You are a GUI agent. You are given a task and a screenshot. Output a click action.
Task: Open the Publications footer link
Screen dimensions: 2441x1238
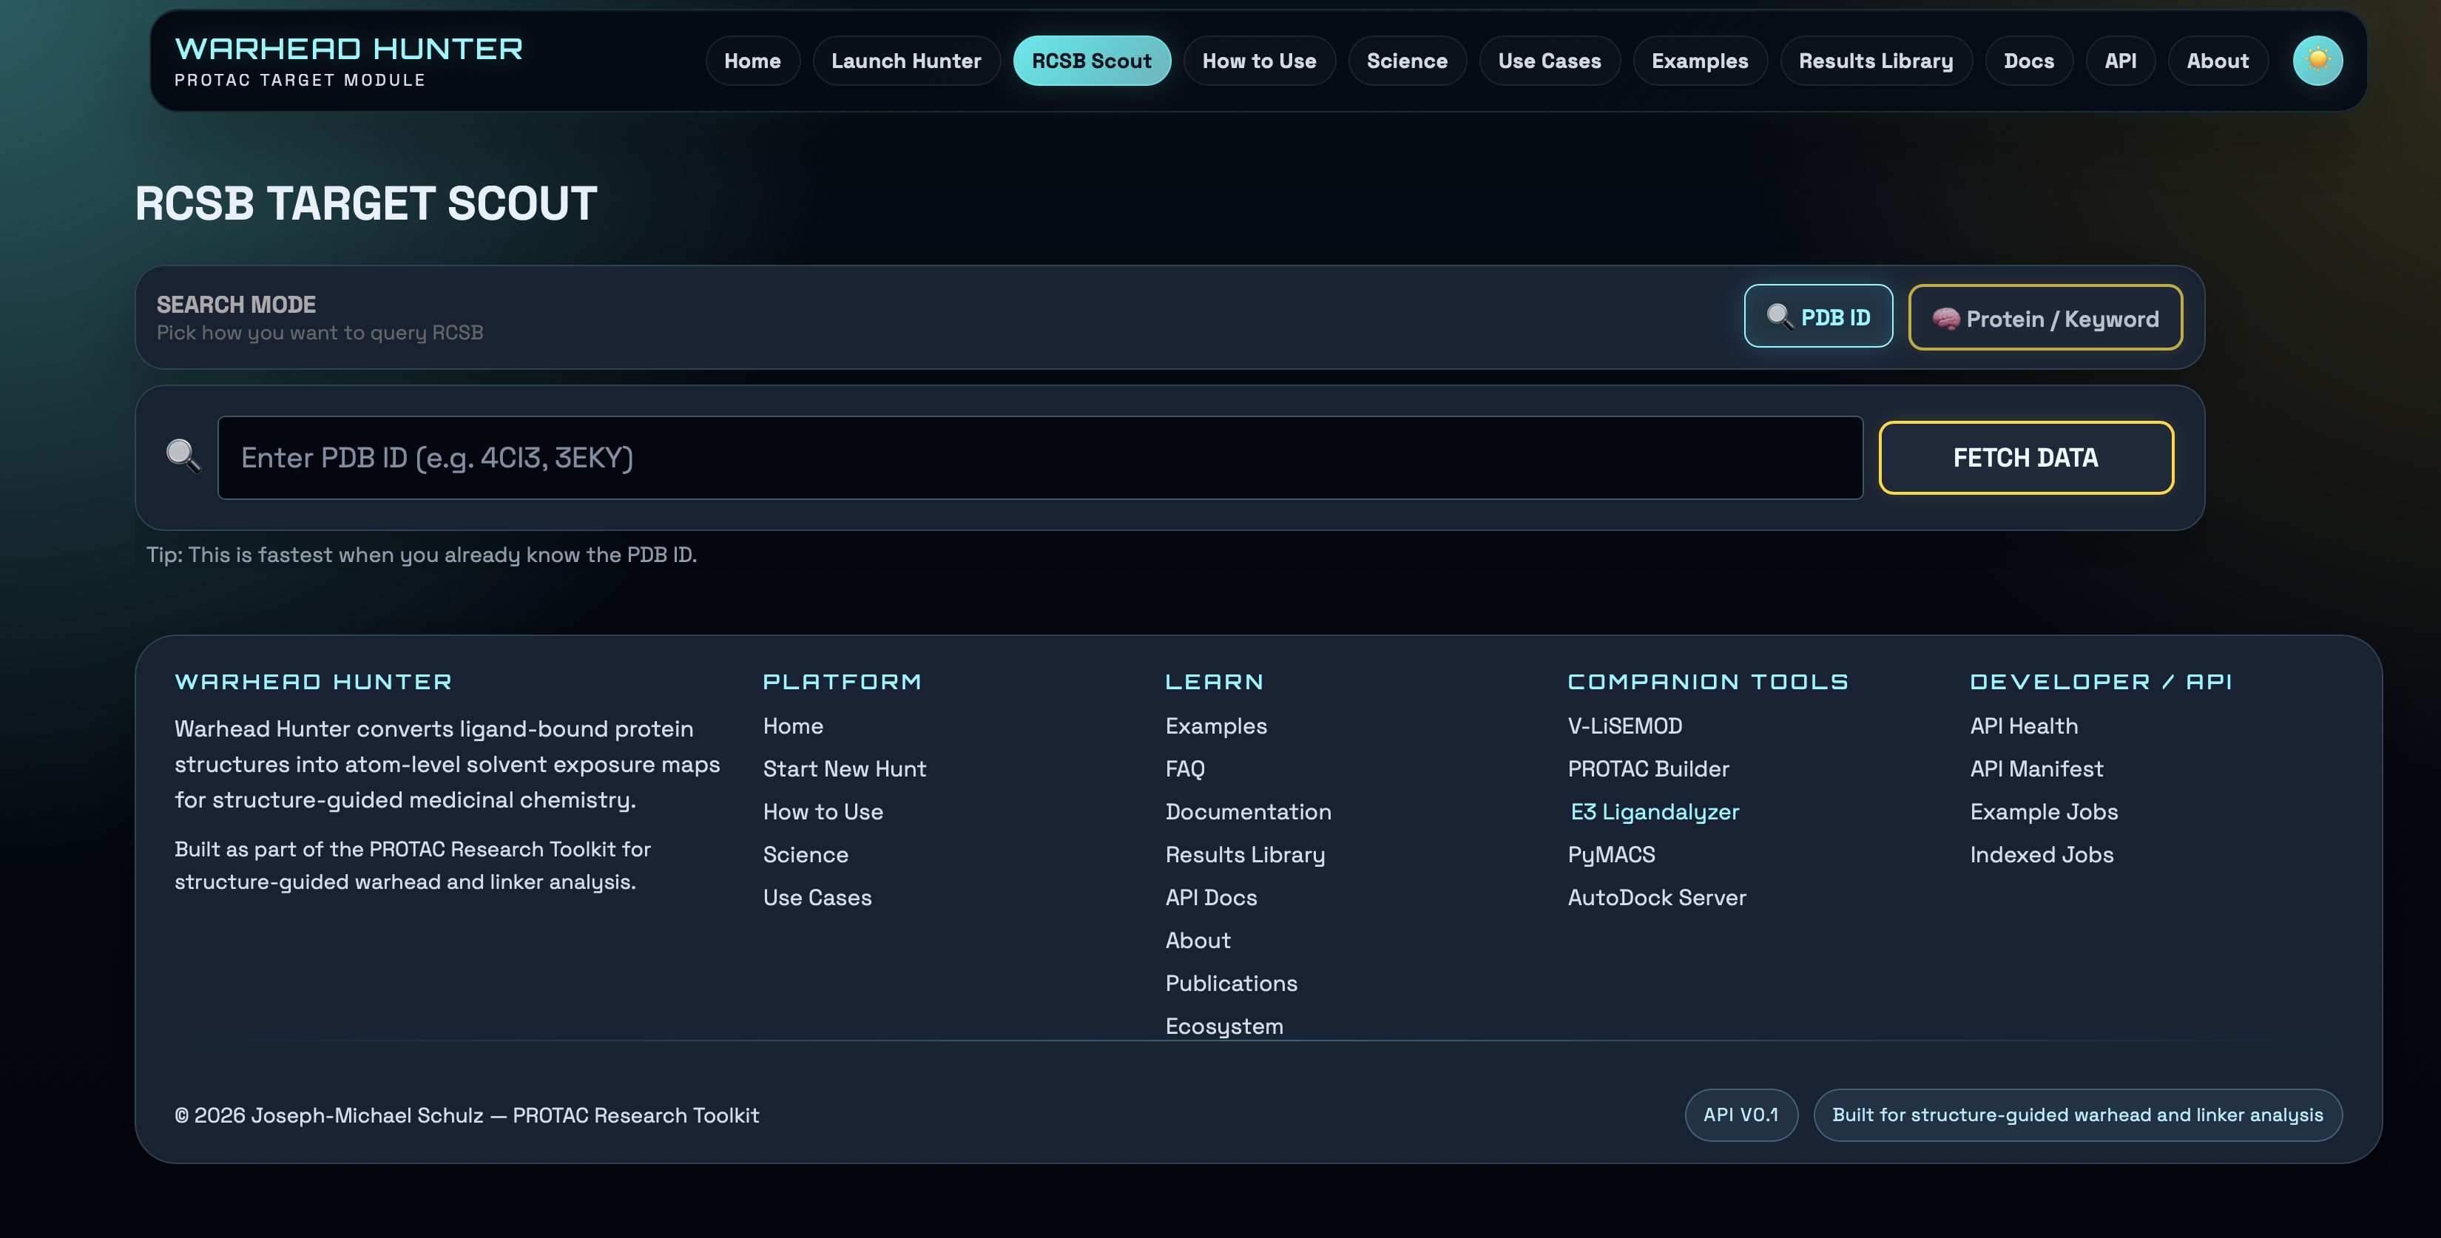tap(1231, 983)
